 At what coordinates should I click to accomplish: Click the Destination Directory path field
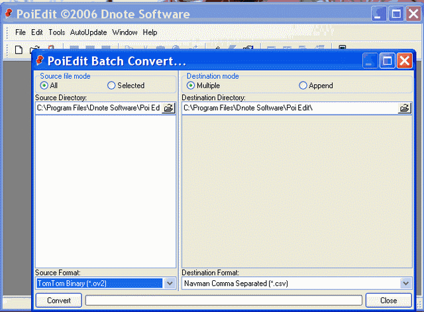290,108
